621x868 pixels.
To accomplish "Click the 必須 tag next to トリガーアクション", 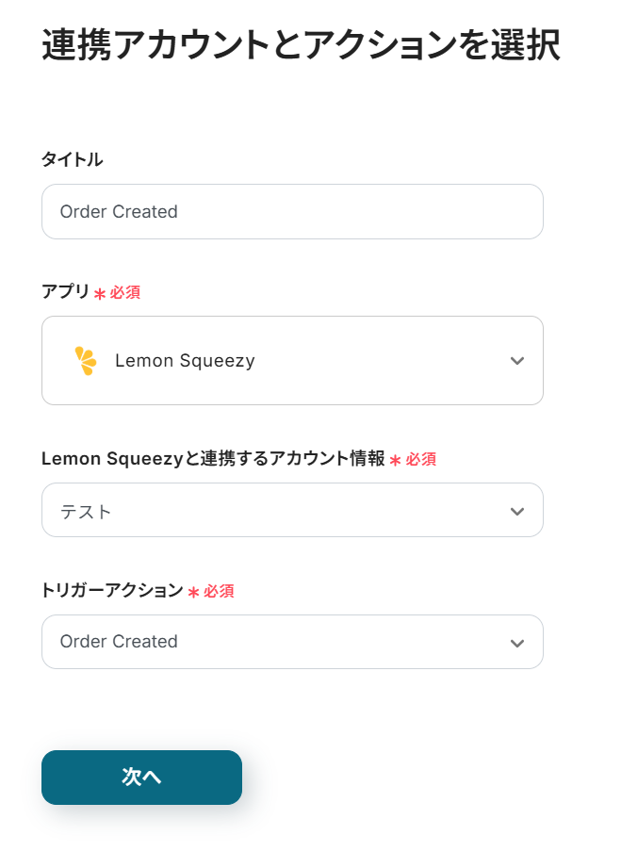I will pyautogui.click(x=219, y=592).
